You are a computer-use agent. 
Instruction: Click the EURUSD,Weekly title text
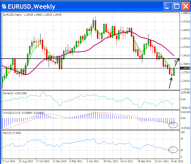32,7
